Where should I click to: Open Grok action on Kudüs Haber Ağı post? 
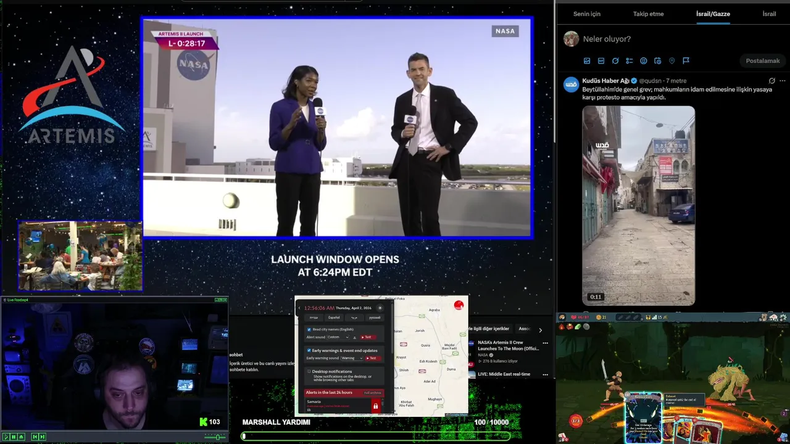click(771, 81)
